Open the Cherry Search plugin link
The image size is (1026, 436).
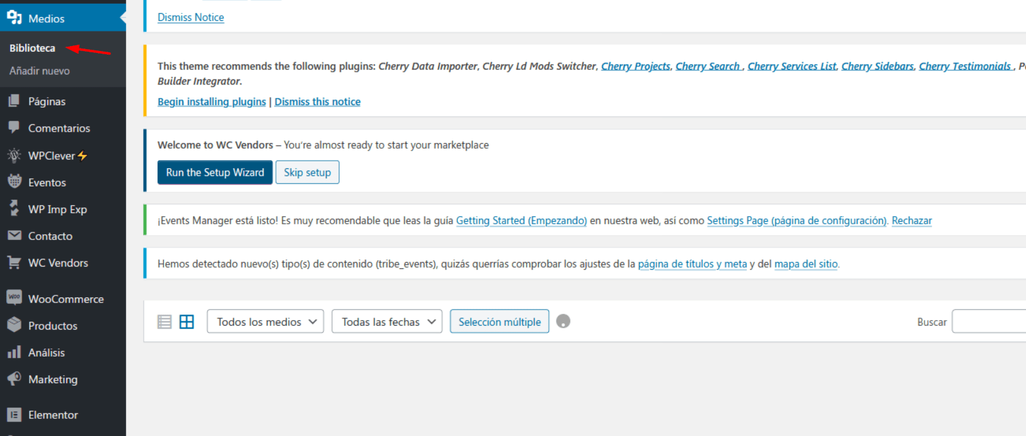pos(708,66)
